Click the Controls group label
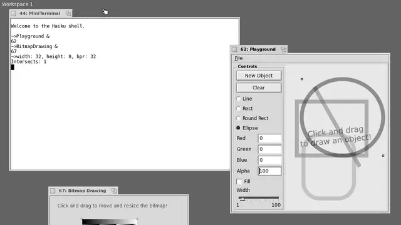The image size is (401, 225). tap(247, 66)
